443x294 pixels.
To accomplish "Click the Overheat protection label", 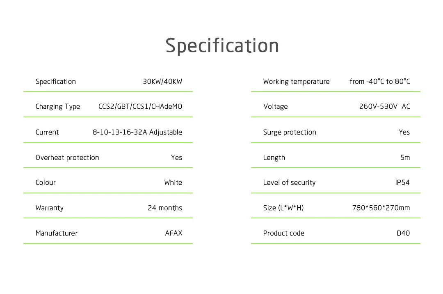I will tap(67, 157).
